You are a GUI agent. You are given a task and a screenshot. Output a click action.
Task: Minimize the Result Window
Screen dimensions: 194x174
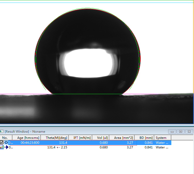[x=172, y=131]
